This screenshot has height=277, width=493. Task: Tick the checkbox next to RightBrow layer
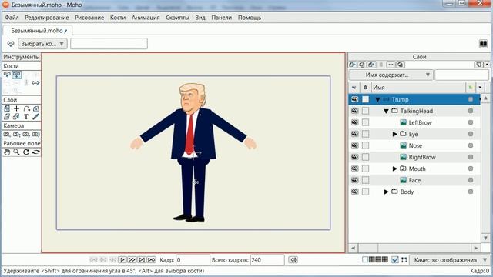coord(365,157)
